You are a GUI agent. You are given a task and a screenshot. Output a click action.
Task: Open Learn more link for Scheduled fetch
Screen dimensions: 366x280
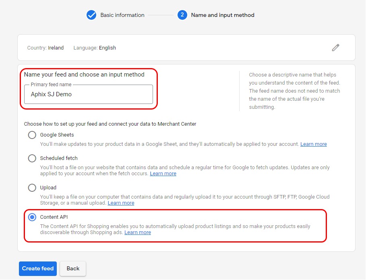[163, 173]
